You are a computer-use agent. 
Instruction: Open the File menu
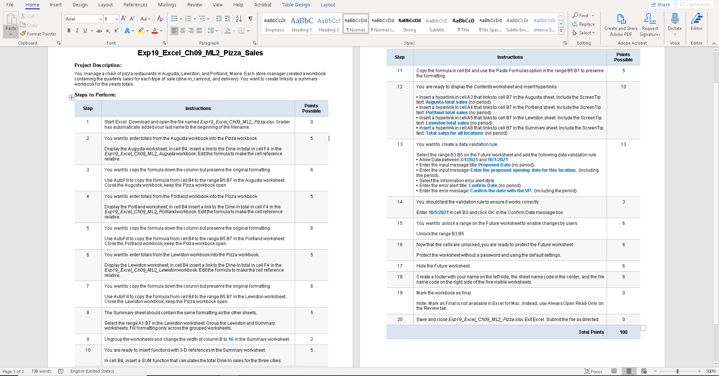pos(10,4)
